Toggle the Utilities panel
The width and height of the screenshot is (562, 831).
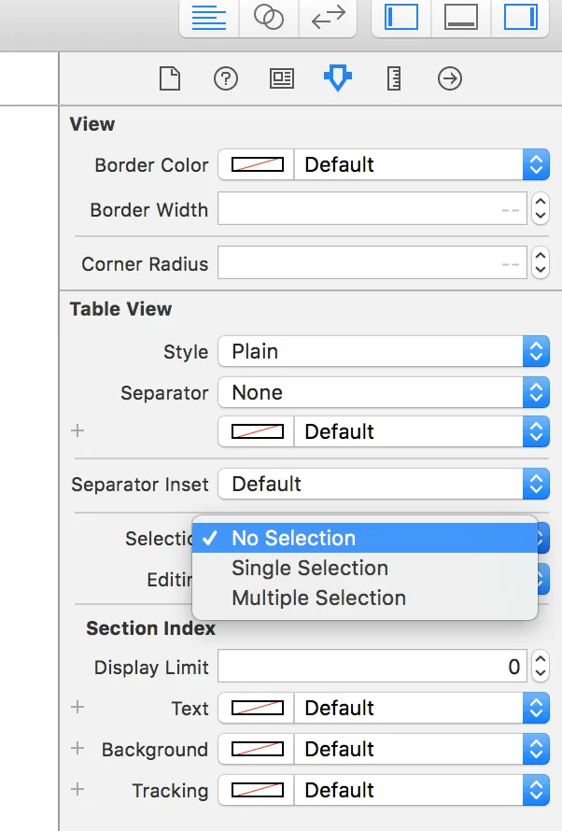pos(520,18)
